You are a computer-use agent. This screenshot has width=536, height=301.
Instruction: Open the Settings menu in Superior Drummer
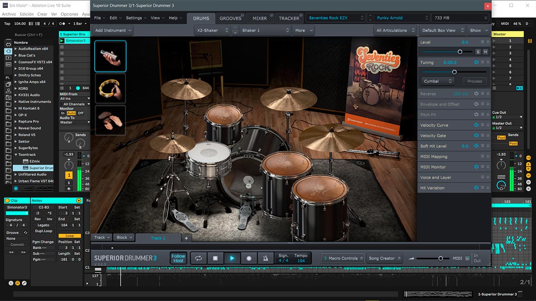(135, 18)
